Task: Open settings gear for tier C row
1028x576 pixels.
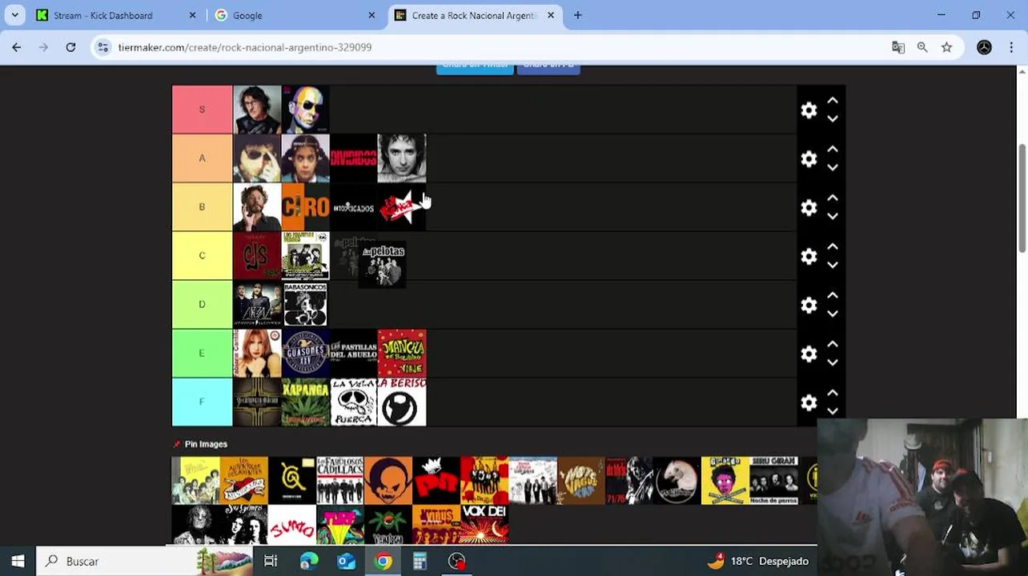Action: [x=809, y=257]
